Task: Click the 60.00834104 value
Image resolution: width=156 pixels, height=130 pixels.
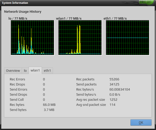Action: click(x=120, y=90)
